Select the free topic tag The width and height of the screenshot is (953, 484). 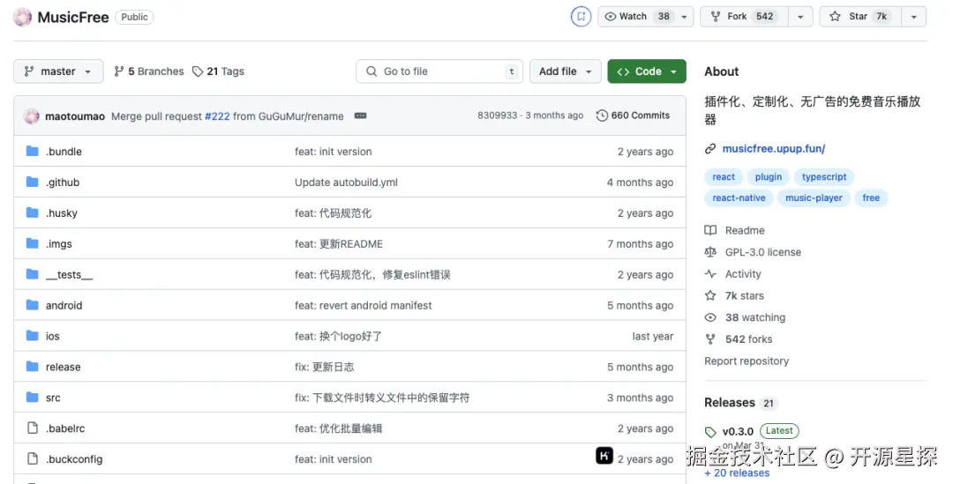(x=871, y=198)
